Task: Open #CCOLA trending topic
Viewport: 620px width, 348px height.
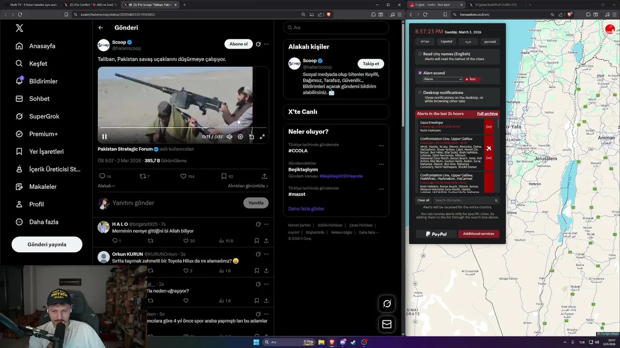Action: pos(298,151)
